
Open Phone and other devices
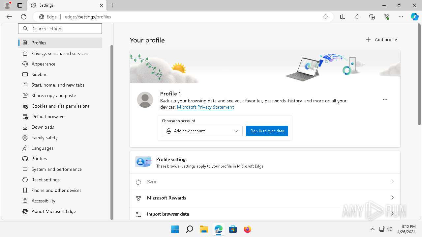(60, 190)
